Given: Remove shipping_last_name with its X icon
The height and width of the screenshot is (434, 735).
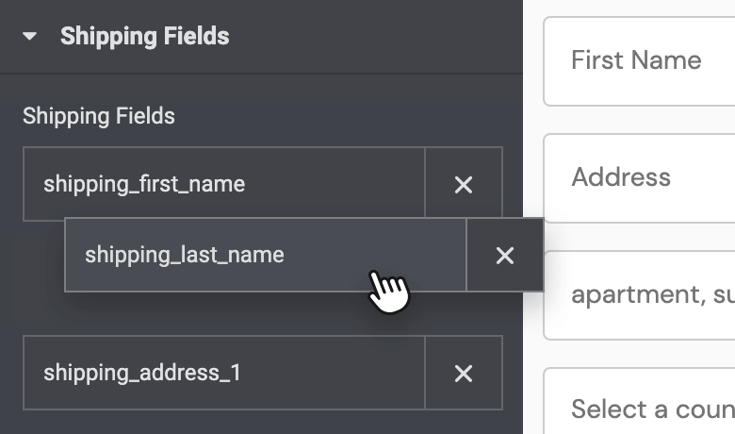Looking at the screenshot, I should pos(505,256).
